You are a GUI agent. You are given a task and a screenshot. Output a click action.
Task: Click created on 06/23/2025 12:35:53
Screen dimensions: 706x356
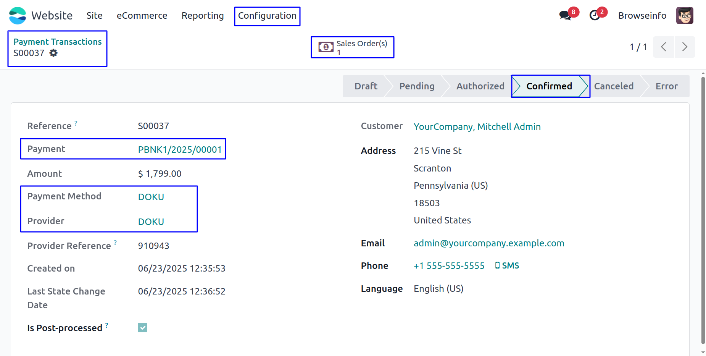point(182,269)
